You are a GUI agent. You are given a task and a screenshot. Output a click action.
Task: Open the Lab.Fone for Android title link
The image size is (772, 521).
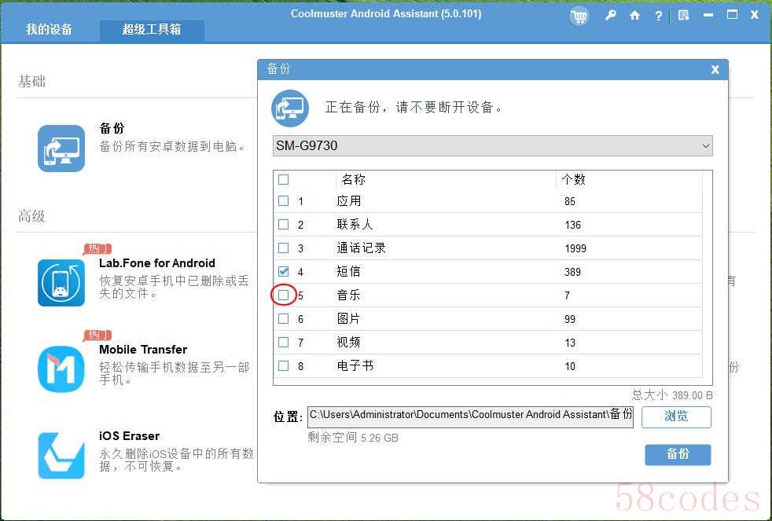pyautogui.click(x=157, y=263)
